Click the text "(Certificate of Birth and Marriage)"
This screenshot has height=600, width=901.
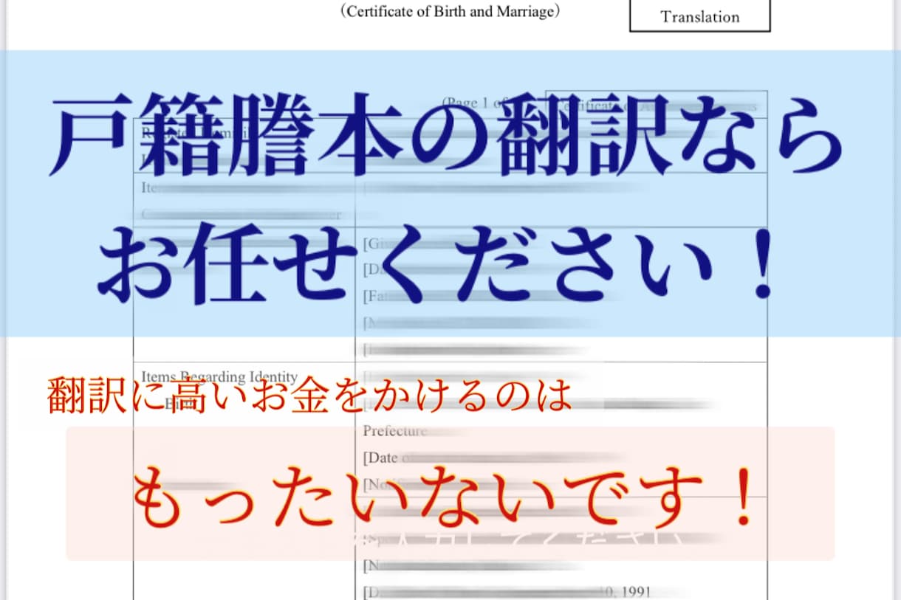450,12
